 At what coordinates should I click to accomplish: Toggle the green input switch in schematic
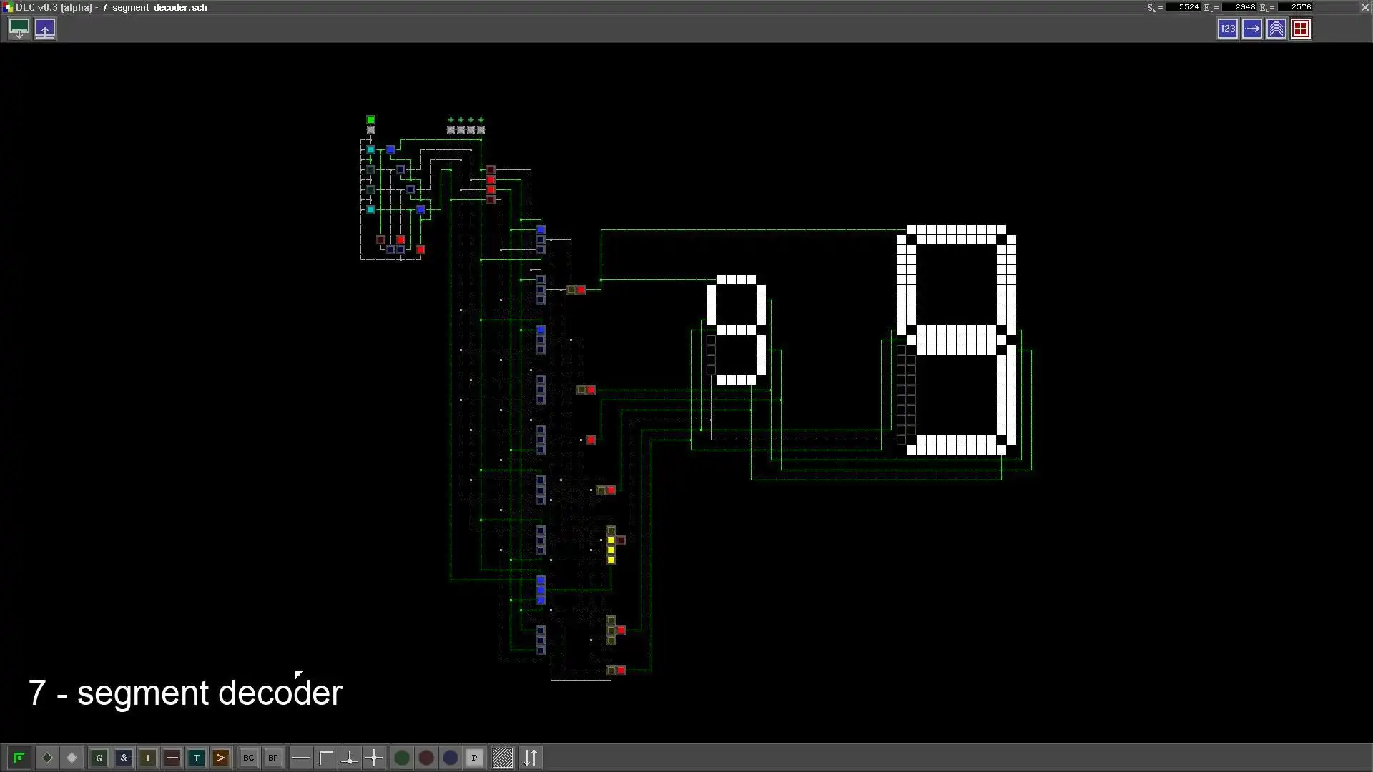(370, 120)
